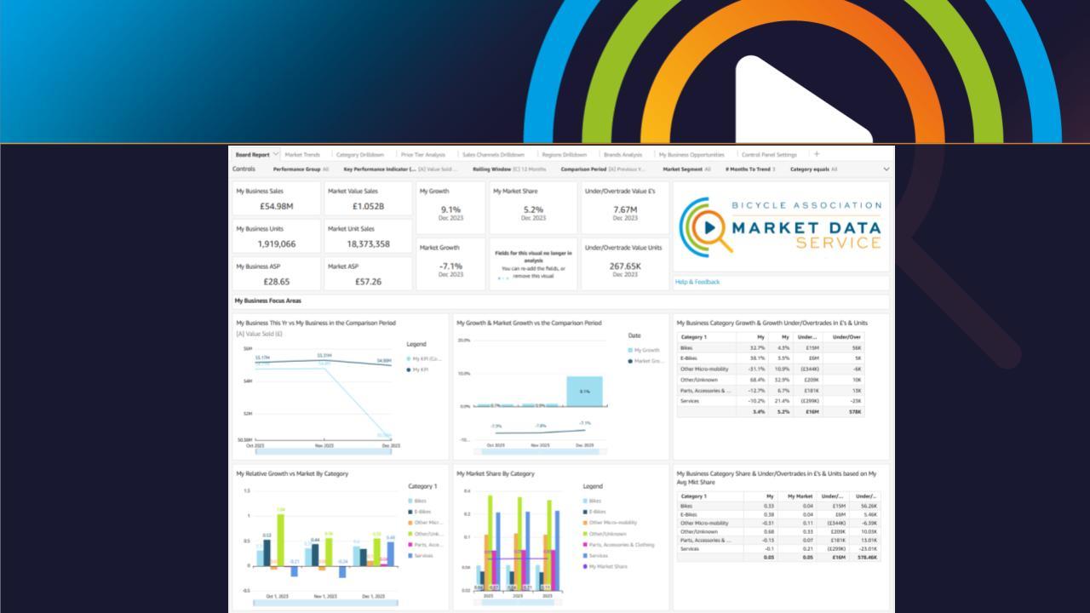1090x613 pixels.
Task: Add a new sheet with plus icon
Action: pyautogui.click(x=817, y=154)
